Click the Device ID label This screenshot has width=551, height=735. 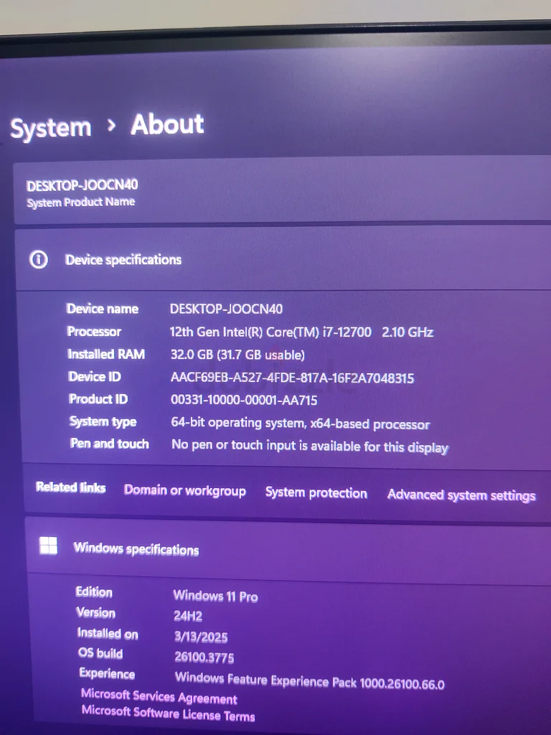point(95,376)
